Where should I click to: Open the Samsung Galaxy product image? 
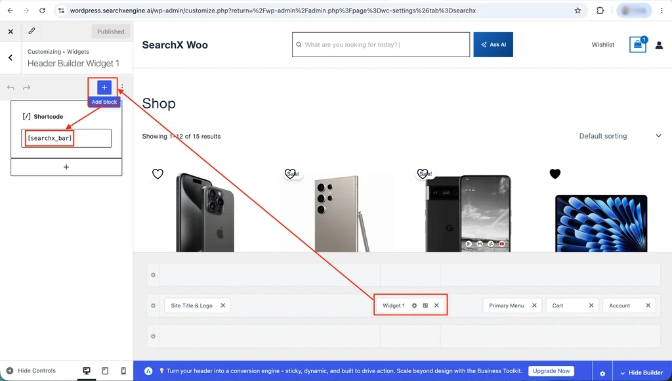tap(337, 212)
